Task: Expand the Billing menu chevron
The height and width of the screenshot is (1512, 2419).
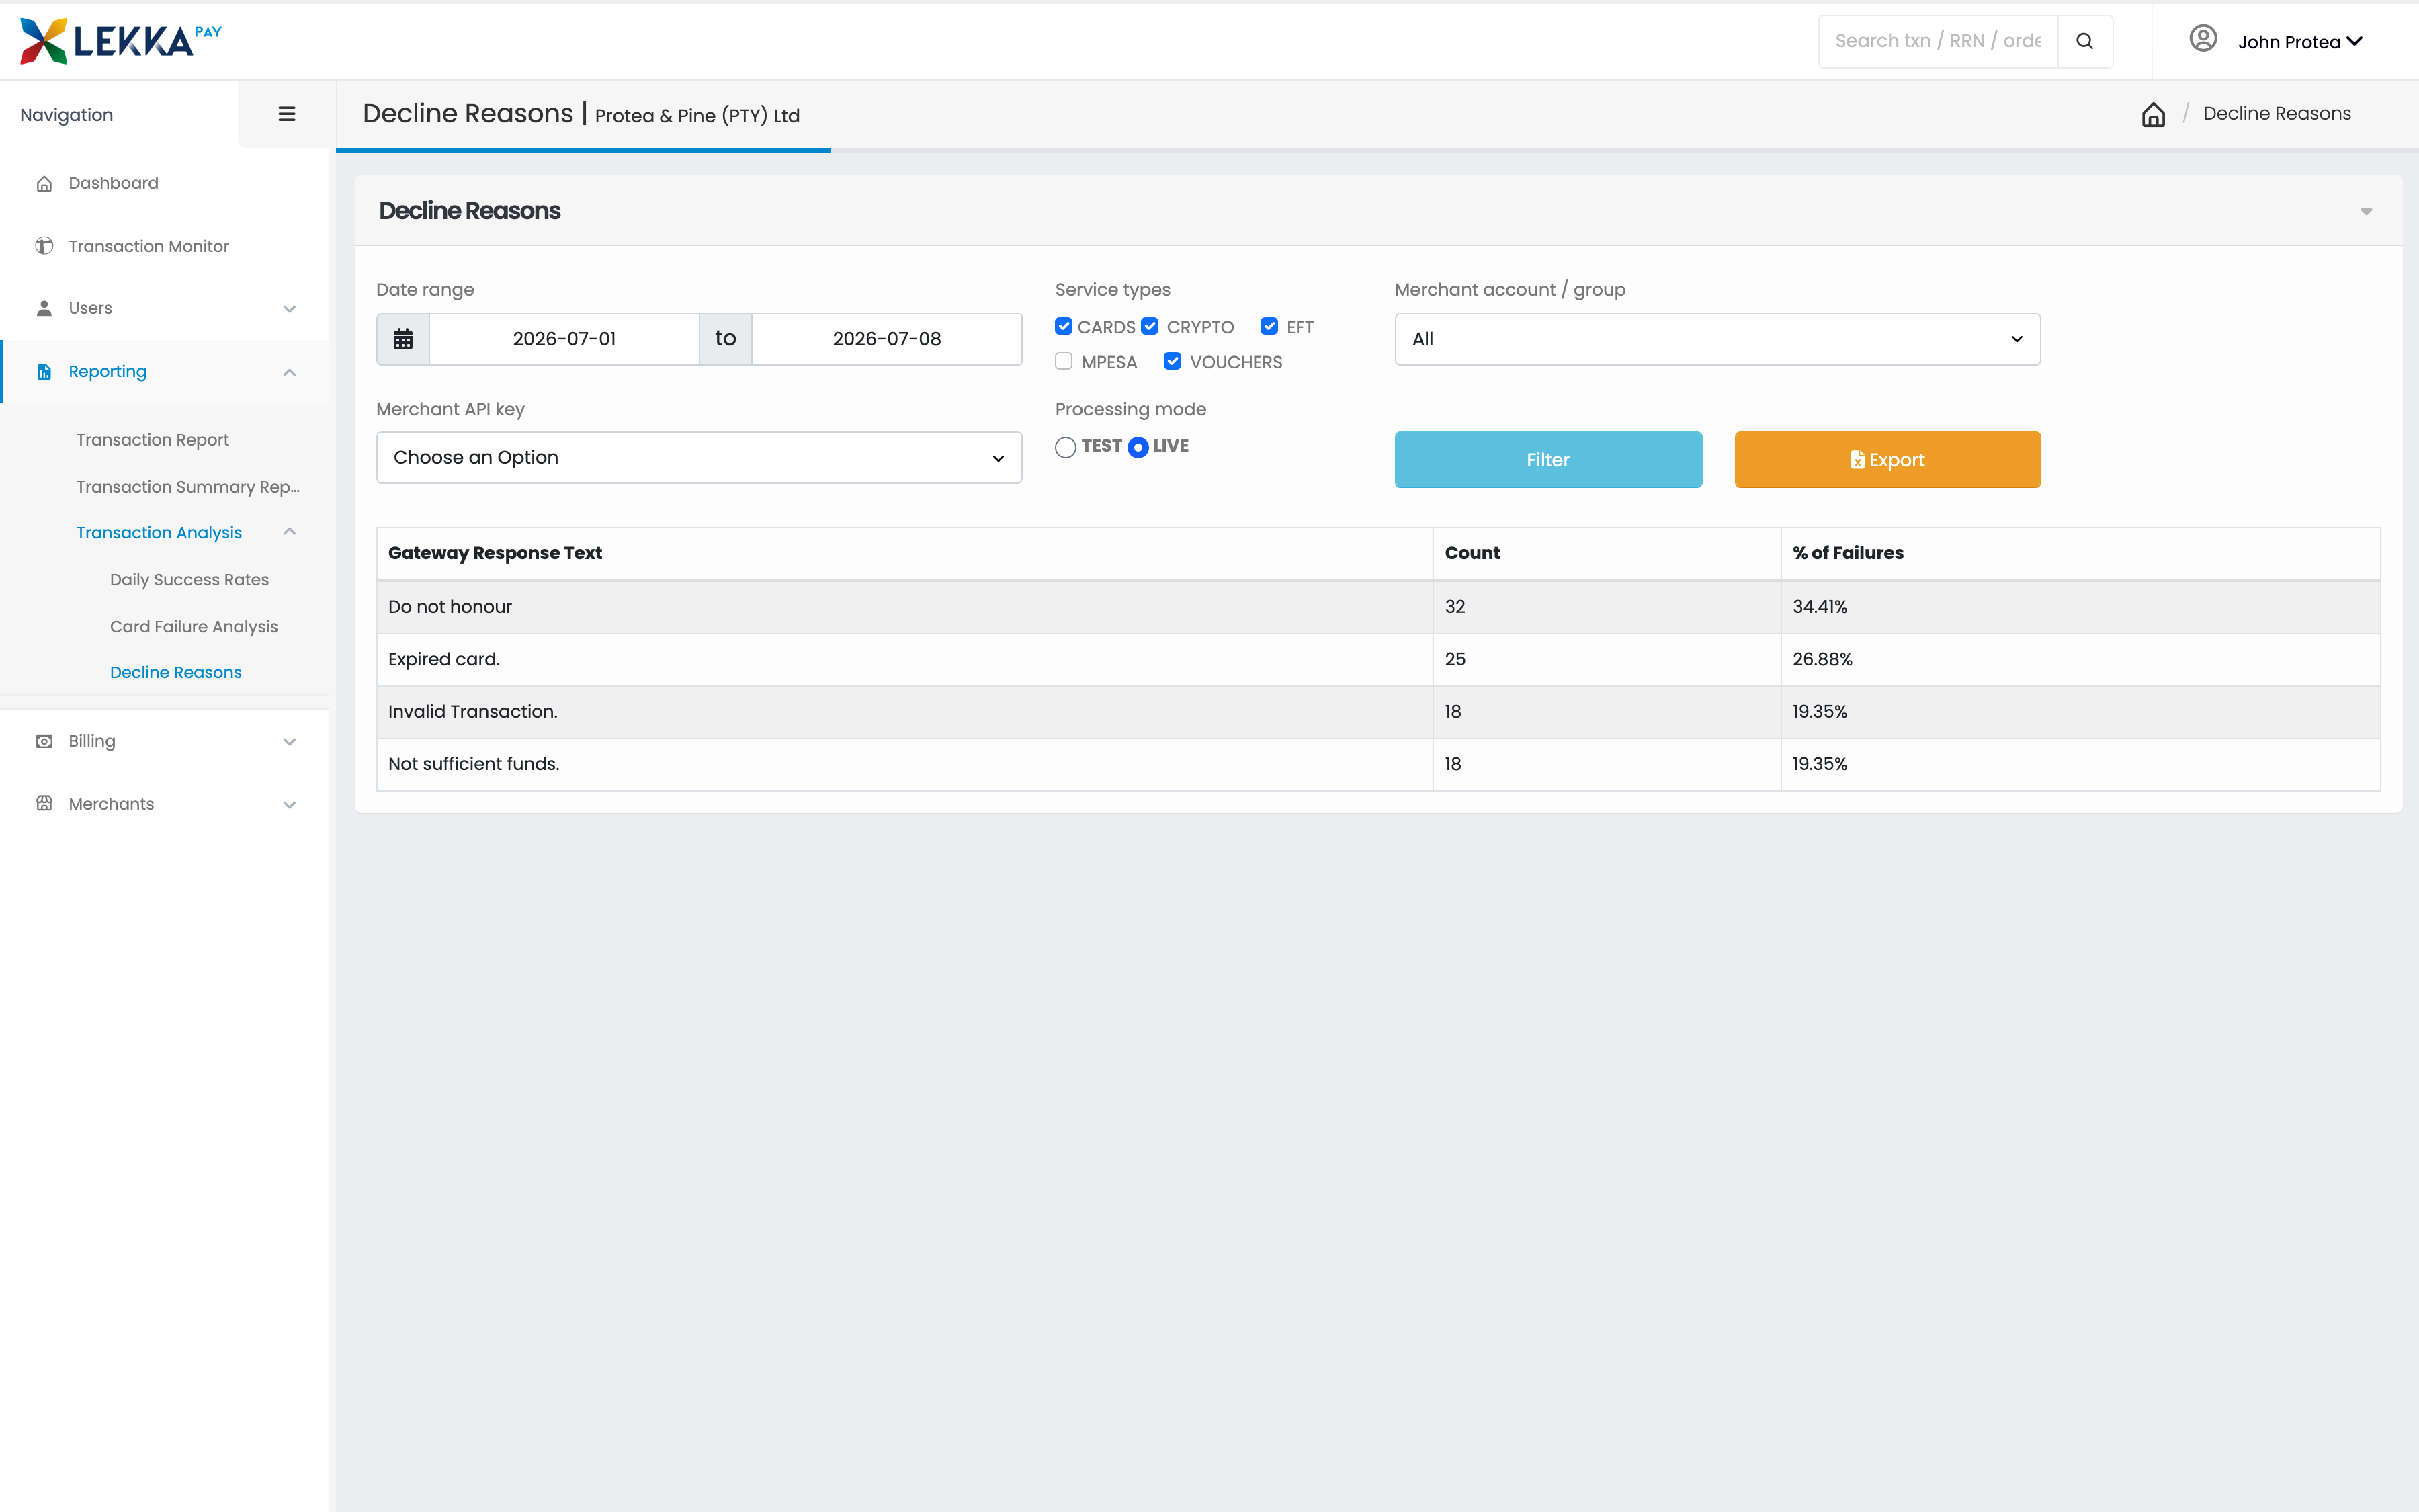Action: coord(290,742)
